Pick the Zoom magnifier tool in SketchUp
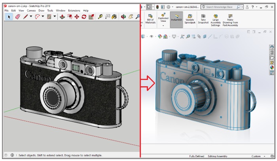This screenshot has height=161, width=277. point(138,17)
